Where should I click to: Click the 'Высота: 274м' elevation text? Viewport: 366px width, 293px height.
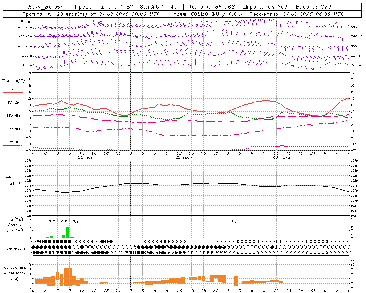[x=315, y=7]
